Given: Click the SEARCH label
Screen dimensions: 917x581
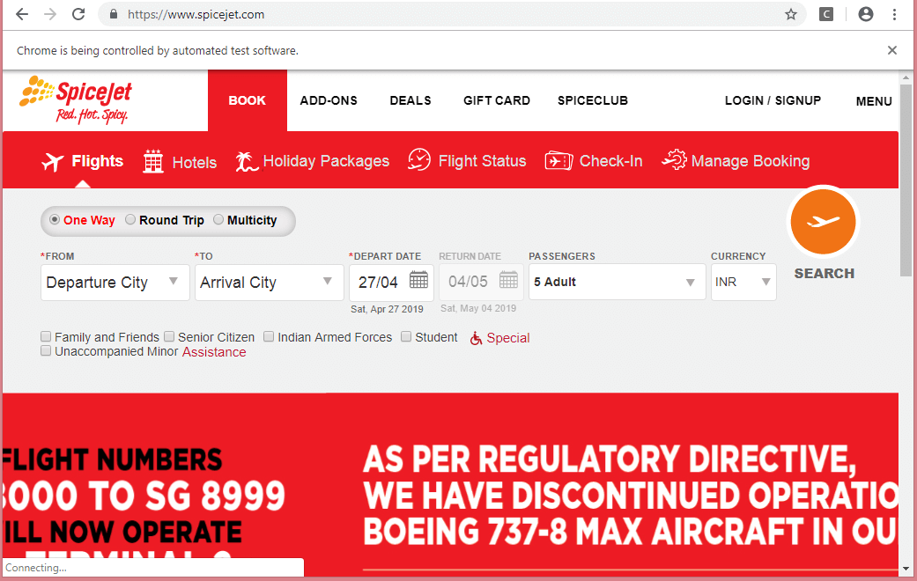Looking at the screenshot, I should (824, 274).
